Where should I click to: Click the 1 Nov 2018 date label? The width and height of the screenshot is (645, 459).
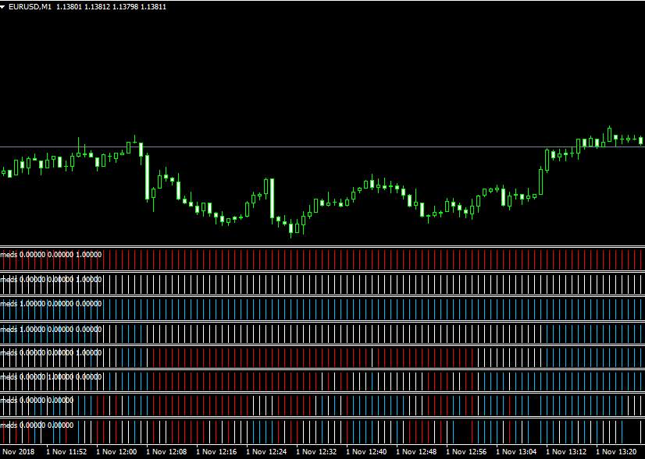click(17, 451)
